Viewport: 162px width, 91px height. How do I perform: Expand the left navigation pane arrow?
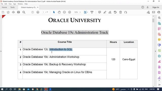(1, 51)
